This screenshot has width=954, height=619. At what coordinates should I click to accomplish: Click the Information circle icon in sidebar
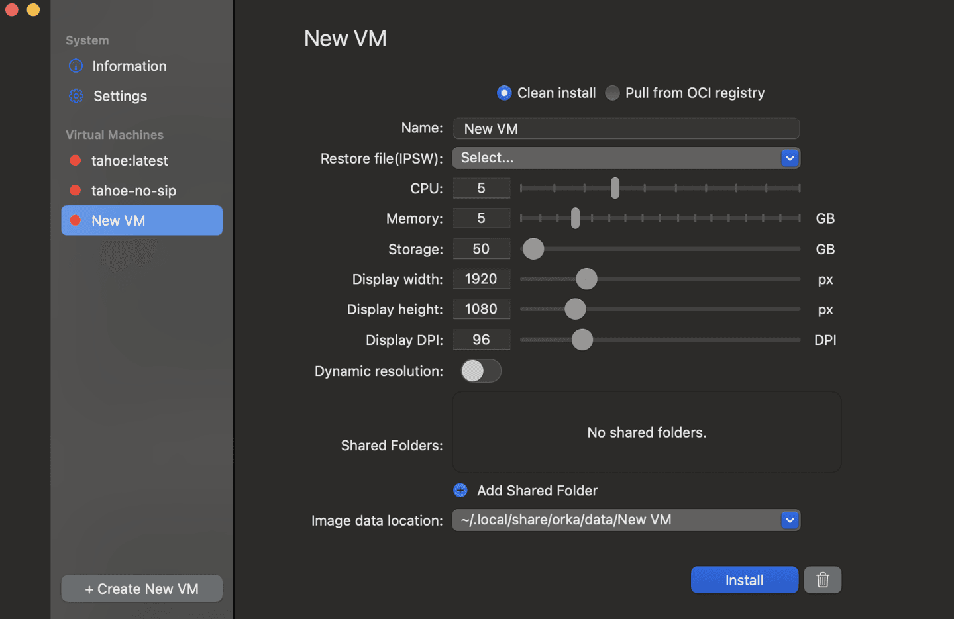click(76, 66)
